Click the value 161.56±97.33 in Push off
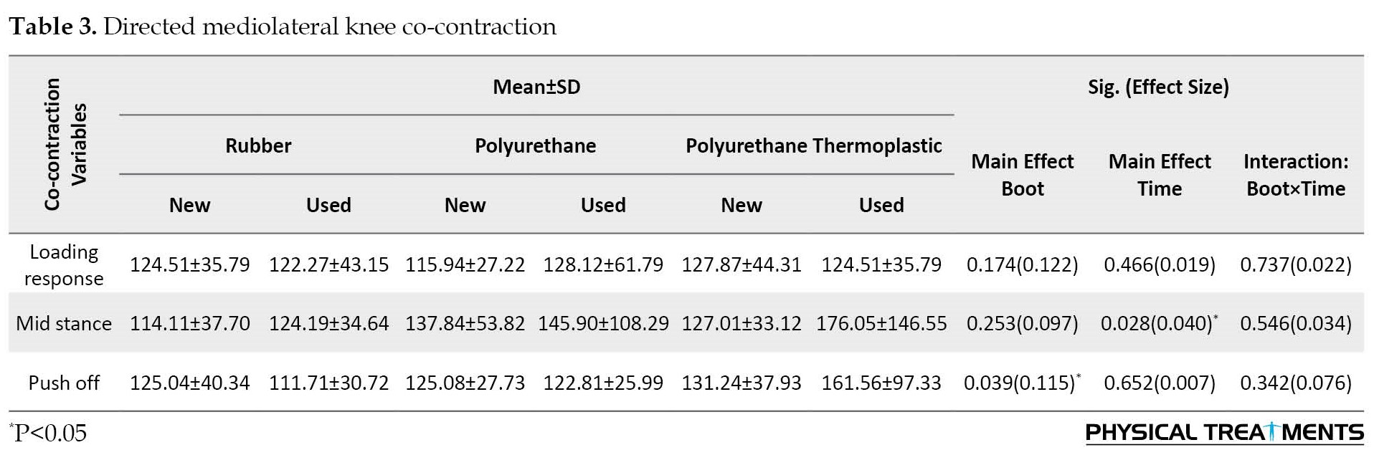 pos(881,383)
